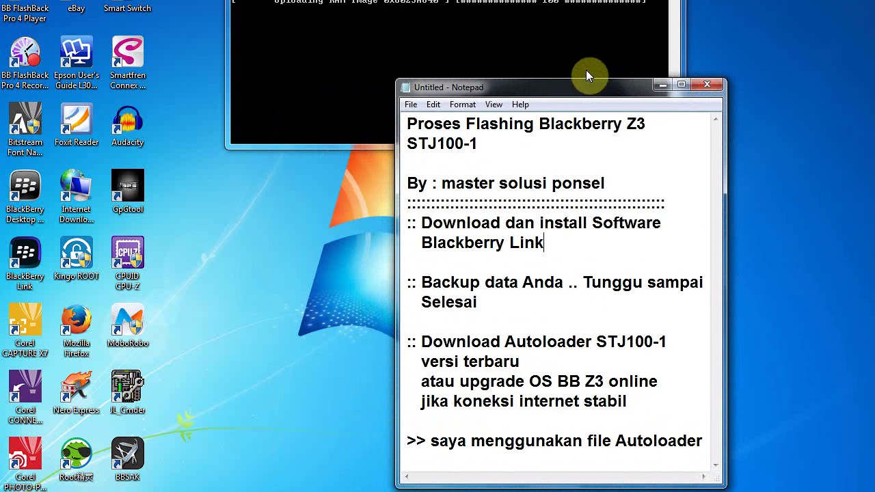
Task: Open Internet Download Manager icon
Action: [76, 197]
